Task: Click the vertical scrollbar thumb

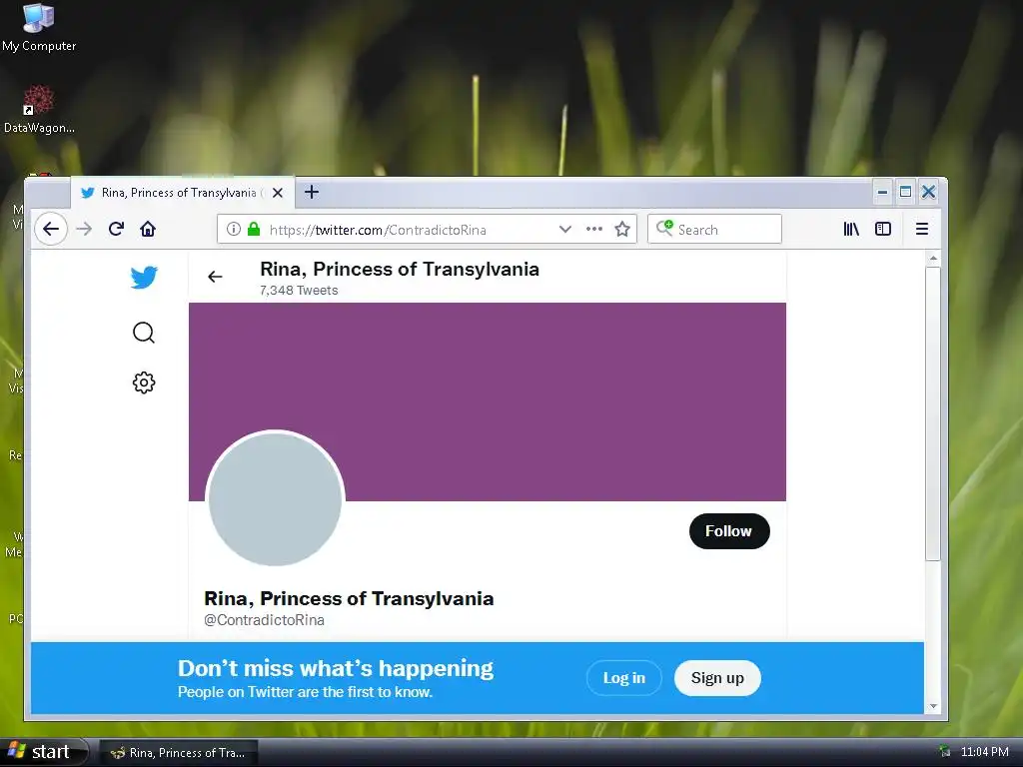Action: pos(934,413)
